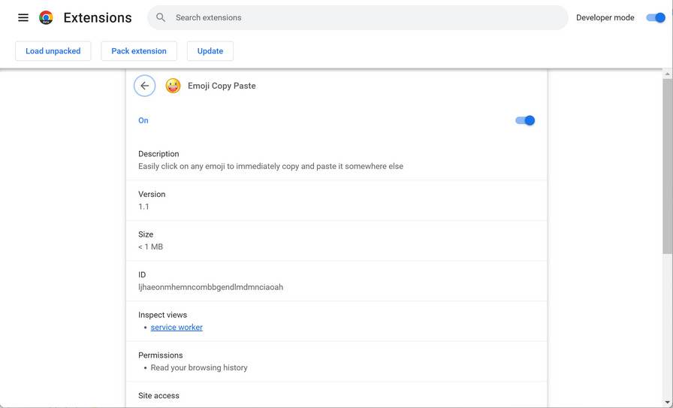
Task: Click Pack extension button
Action: coord(139,51)
